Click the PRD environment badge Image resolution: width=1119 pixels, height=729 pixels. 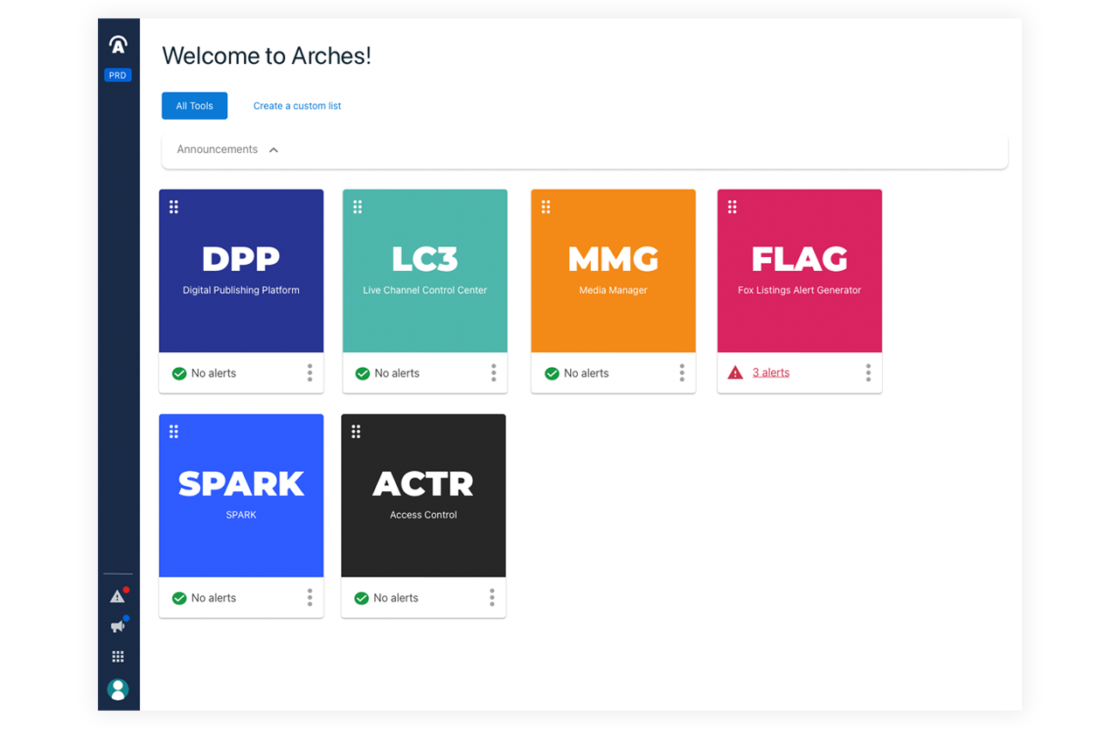[118, 75]
